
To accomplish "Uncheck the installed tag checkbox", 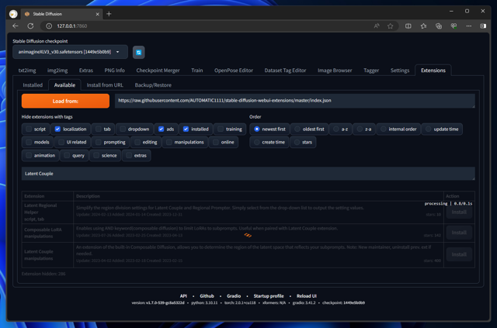I will (x=186, y=129).
